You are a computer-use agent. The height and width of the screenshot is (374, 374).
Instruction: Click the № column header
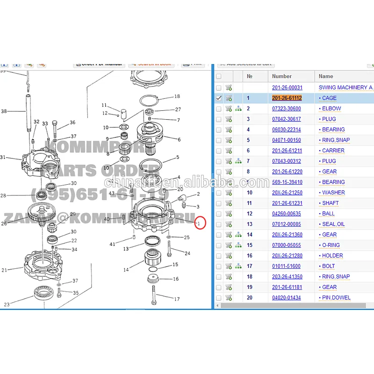click(250, 76)
